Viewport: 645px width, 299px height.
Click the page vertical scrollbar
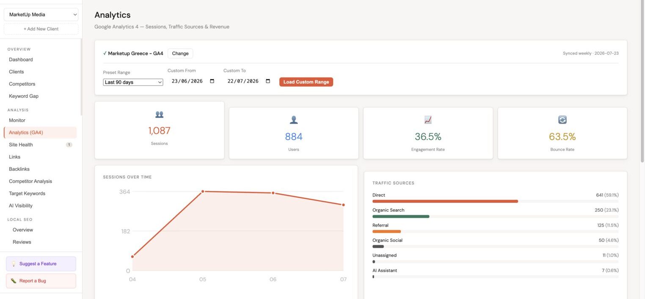tap(642, 81)
